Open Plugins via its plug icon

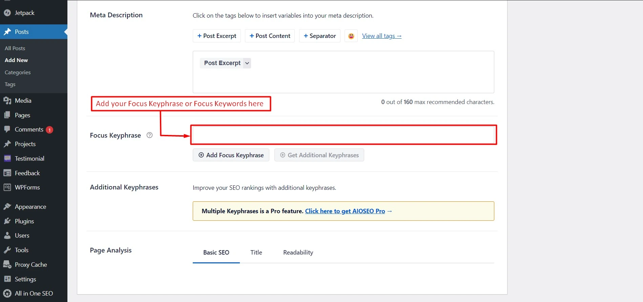[7, 221]
